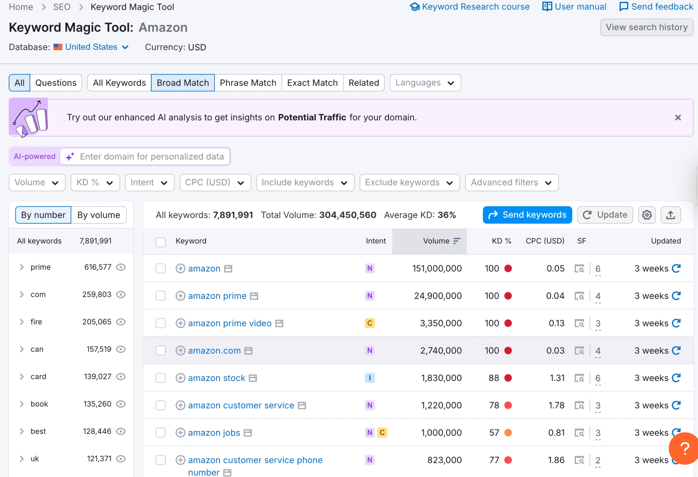The image size is (698, 477).
Task: Add 'amazon prime video' with plus icon
Action: pyautogui.click(x=180, y=323)
